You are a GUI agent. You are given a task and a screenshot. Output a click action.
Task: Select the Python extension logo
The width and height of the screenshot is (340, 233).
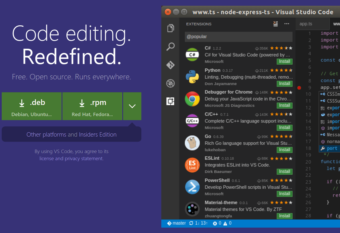[x=192, y=77]
